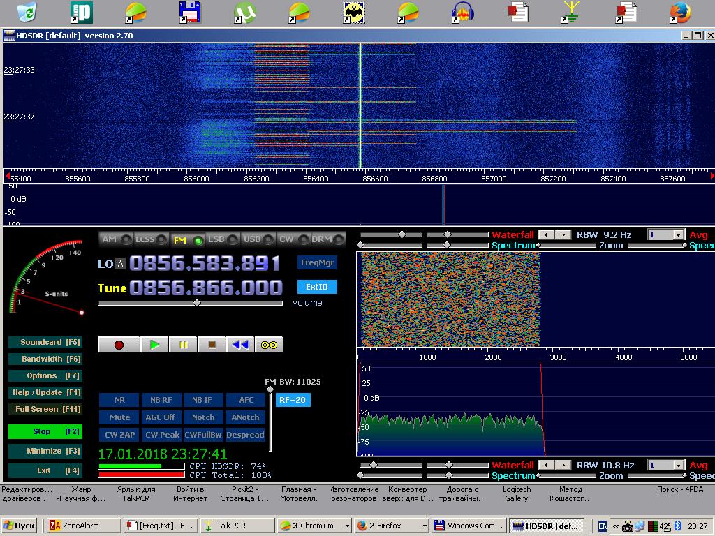Viewport: 715px width, 536px height.
Task: Click the green Play button
Action: pyautogui.click(x=154, y=345)
